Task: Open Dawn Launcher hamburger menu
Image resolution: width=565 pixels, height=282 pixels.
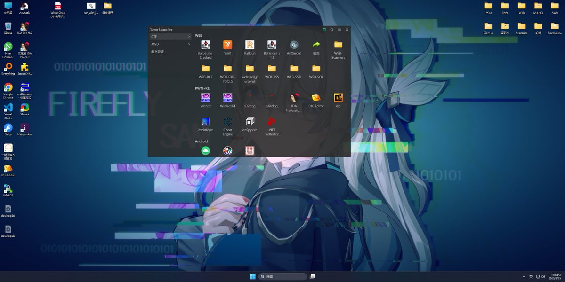Action: [x=339, y=30]
